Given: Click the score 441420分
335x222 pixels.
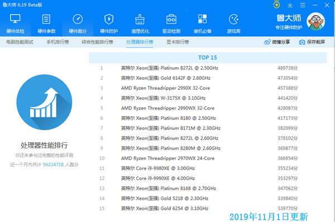Looking at the screenshot, I should pyautogui.click(x=288, y=98).
